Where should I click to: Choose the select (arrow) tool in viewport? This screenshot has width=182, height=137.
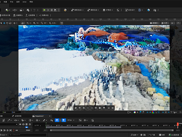pos(1,23)
